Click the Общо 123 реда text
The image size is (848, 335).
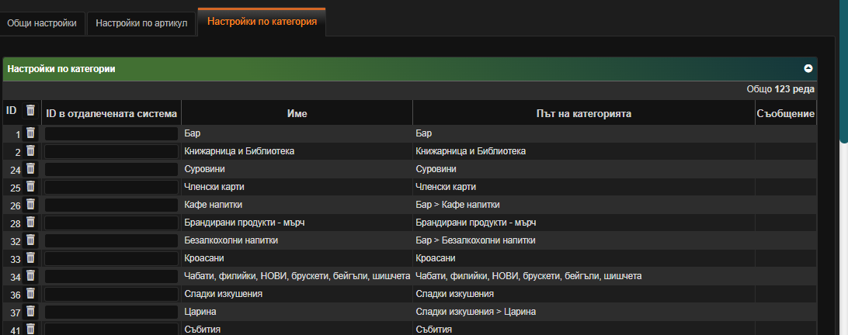coord(780,89)
